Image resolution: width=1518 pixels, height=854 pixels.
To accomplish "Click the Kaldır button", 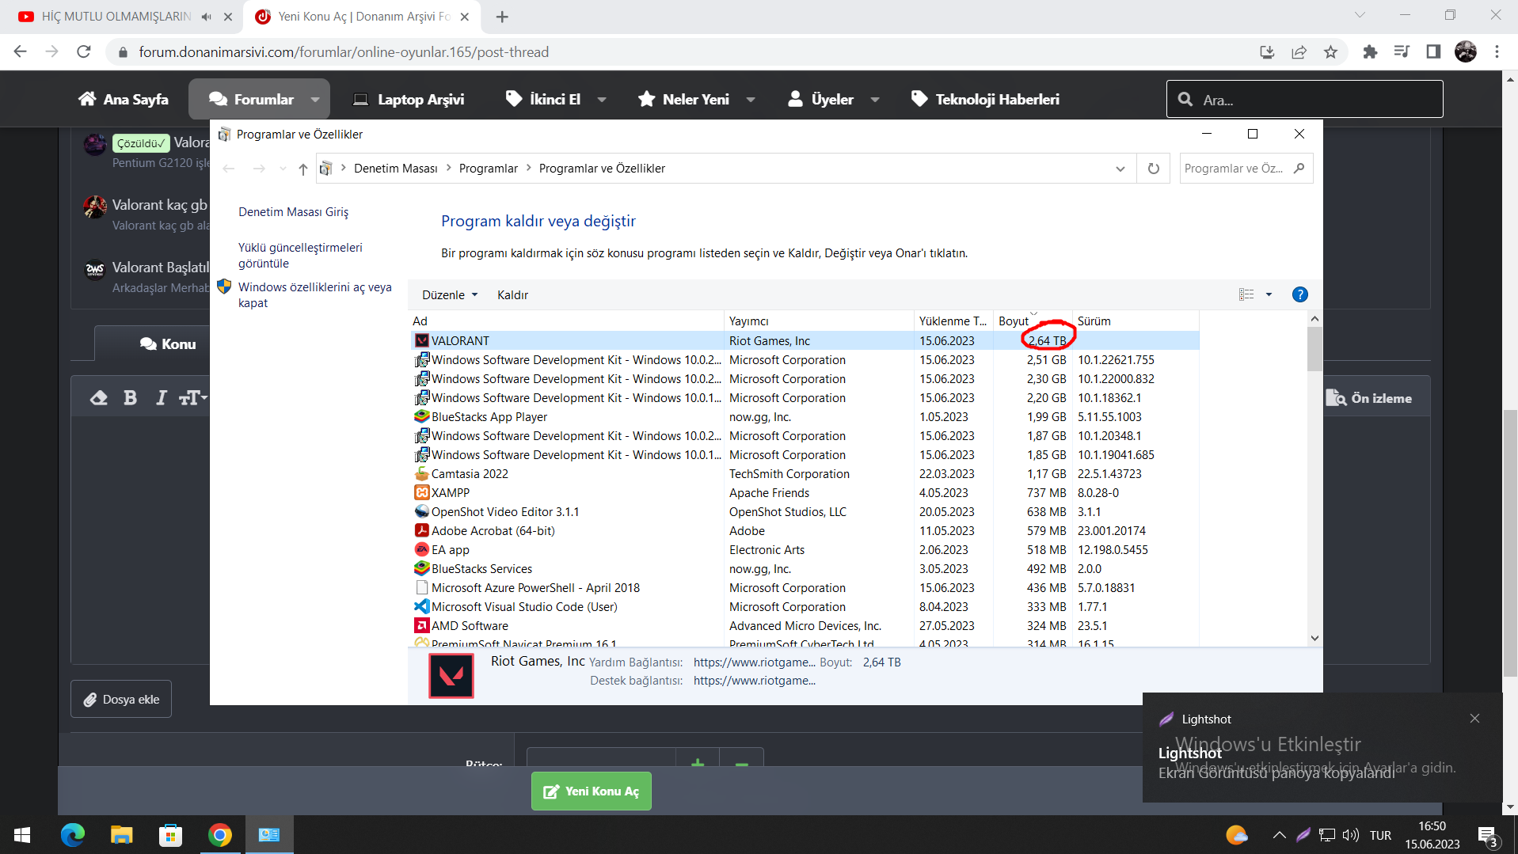I will (x=512, y=294).
